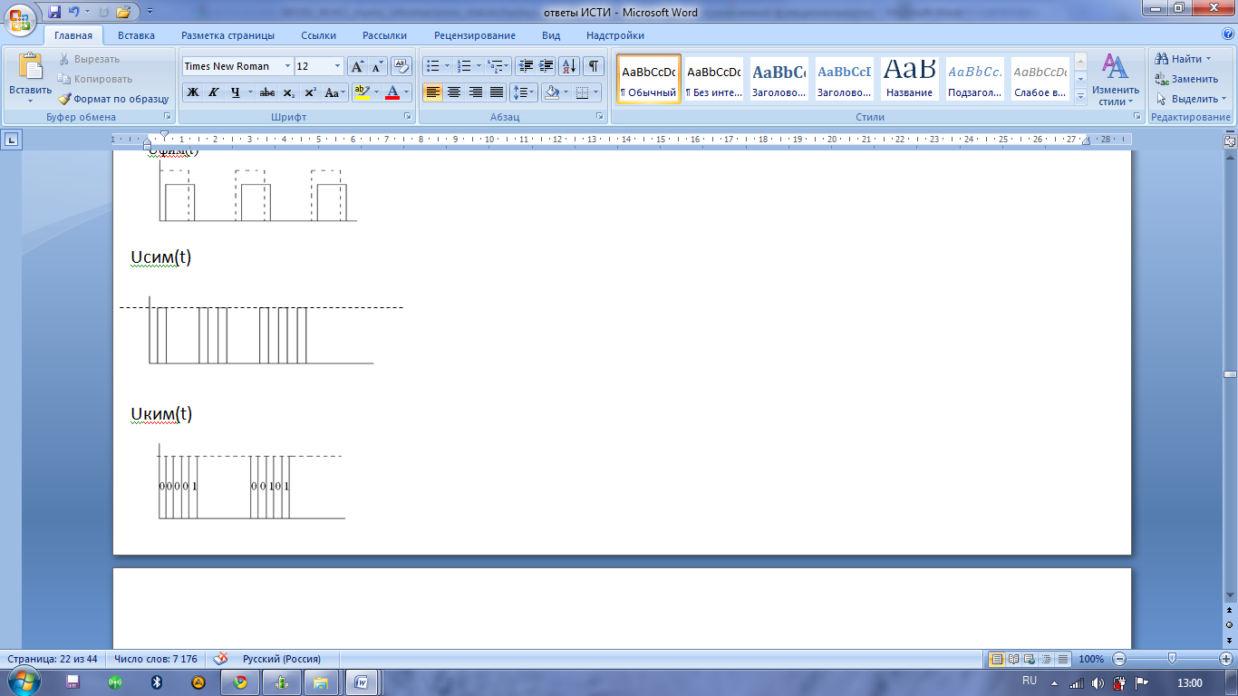1238x696 pixels.
Task: Select Название style
Action: (910, 79)
